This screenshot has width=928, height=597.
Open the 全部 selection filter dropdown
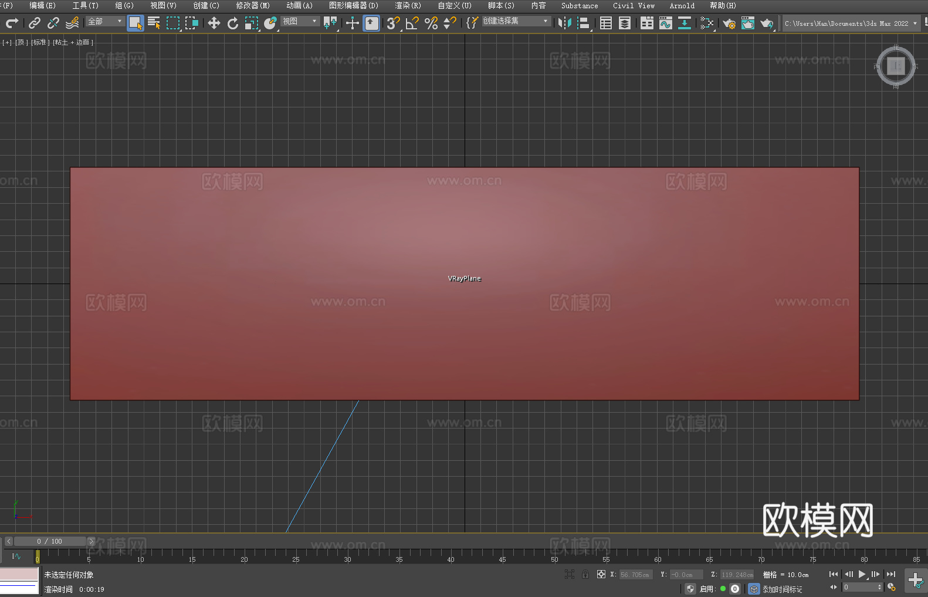(105, 21)
